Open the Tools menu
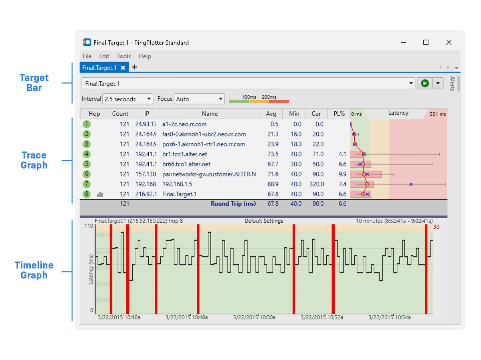 [123, 56]
